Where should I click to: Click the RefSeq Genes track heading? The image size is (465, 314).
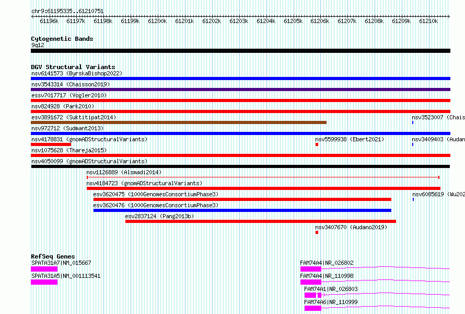coord(53,256)
